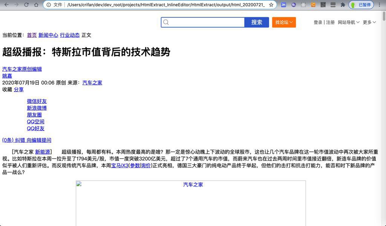Reload the page with the refresh icon

26,5
